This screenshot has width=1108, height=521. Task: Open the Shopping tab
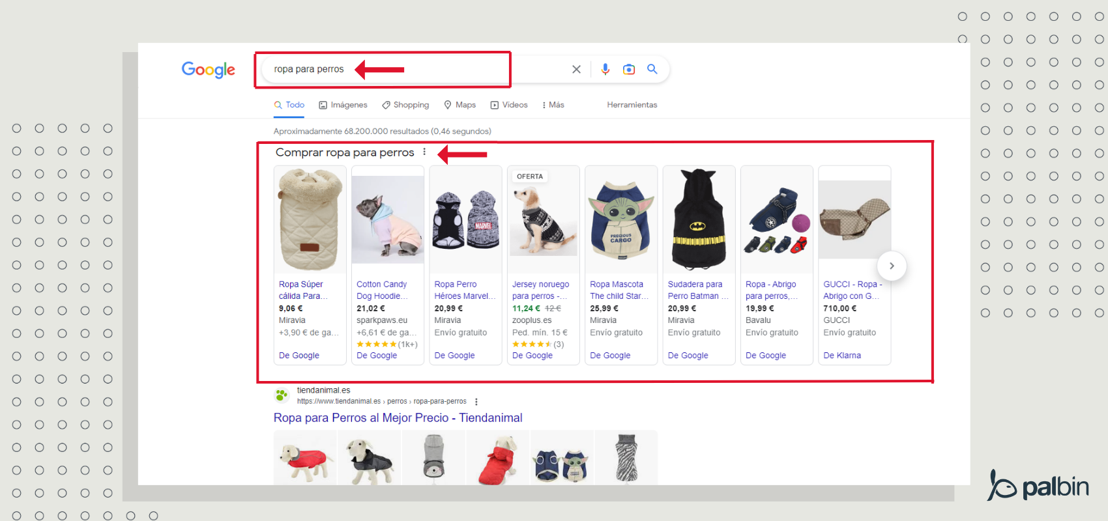(x=405, y=105)
